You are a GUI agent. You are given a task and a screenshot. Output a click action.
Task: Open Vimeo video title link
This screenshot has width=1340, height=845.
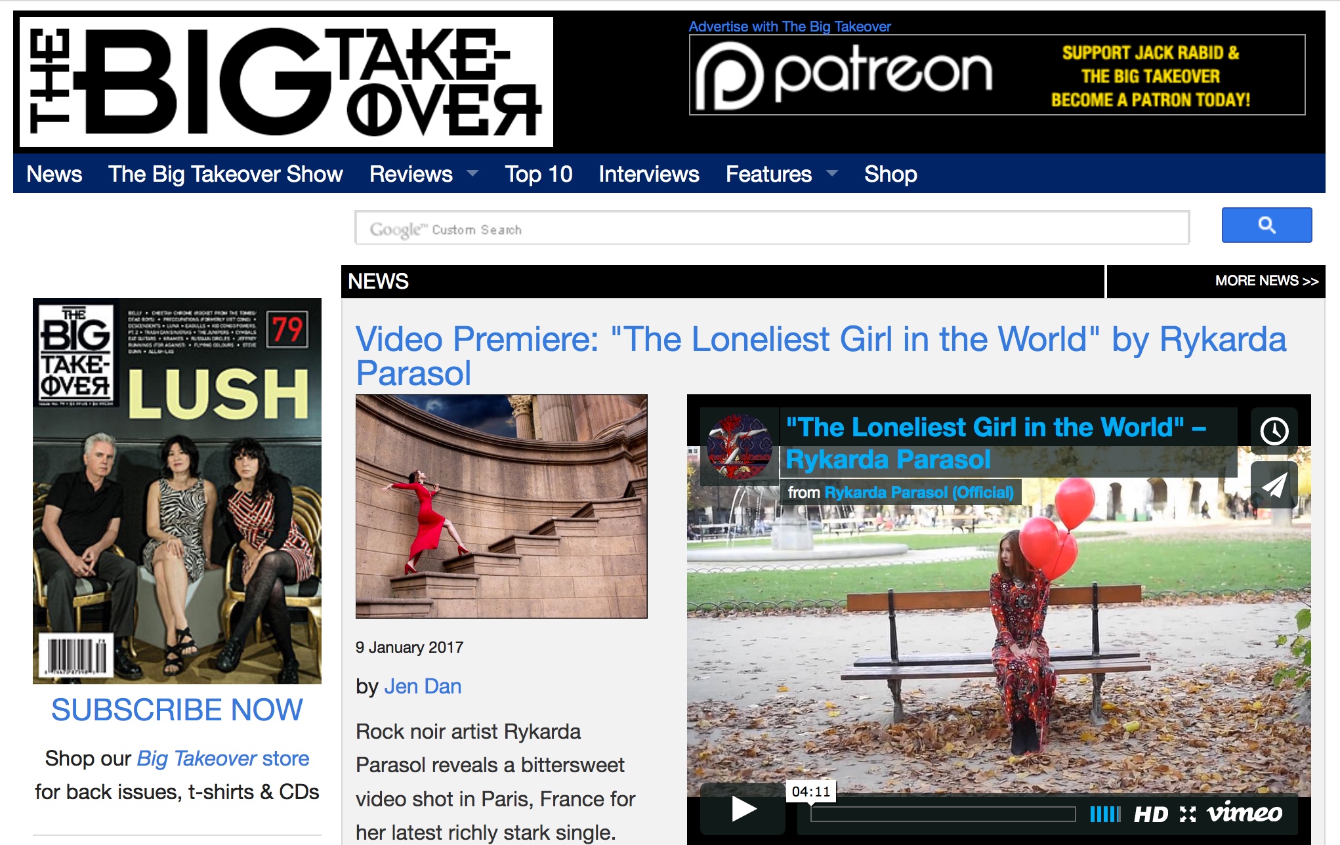point(996,443)
